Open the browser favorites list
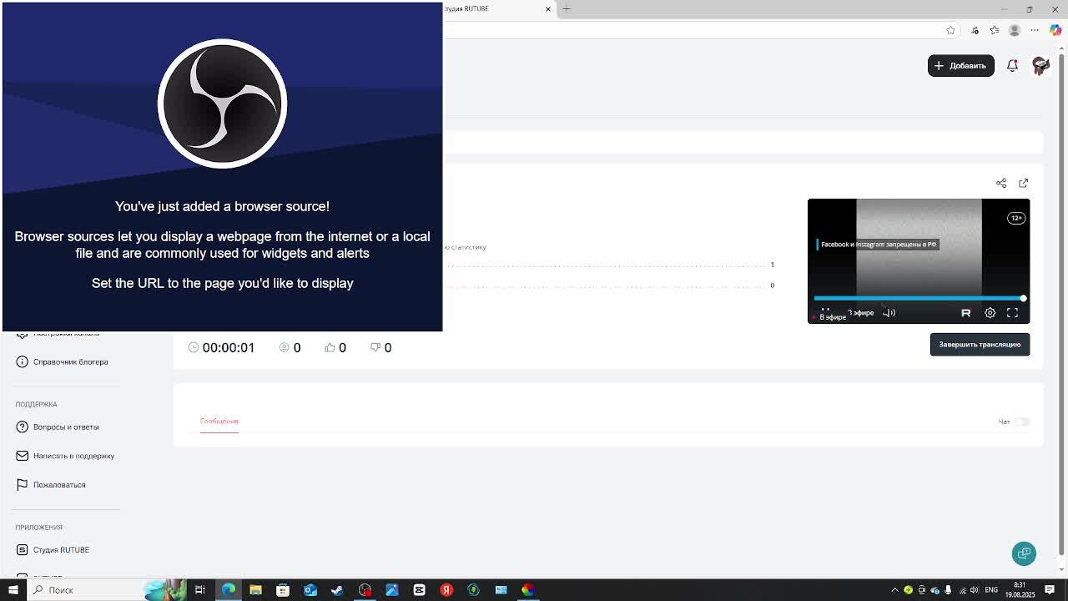The width and height of the screenshot is (1068, 601). pos(995,30)
